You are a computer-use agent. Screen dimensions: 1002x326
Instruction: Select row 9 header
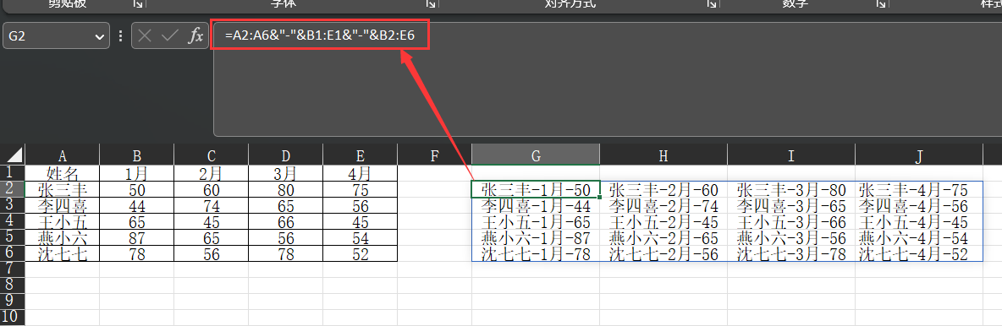click(13, 301)
